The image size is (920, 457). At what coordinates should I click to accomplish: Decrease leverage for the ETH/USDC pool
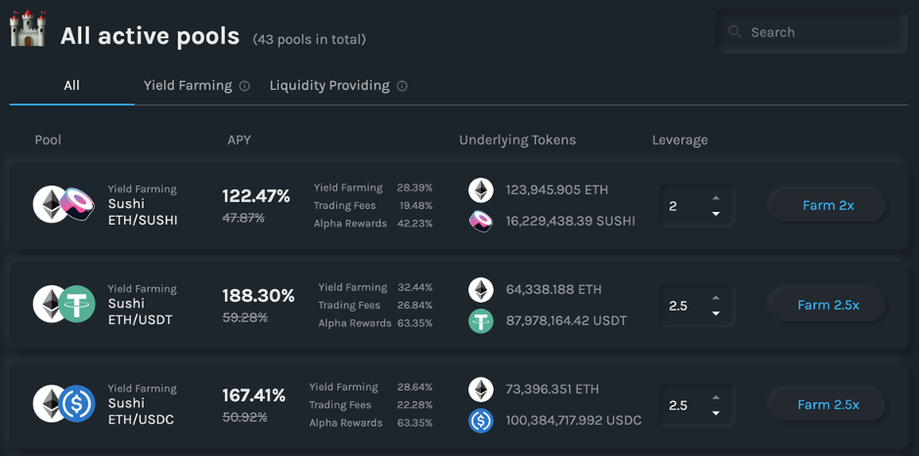[716, 413]
